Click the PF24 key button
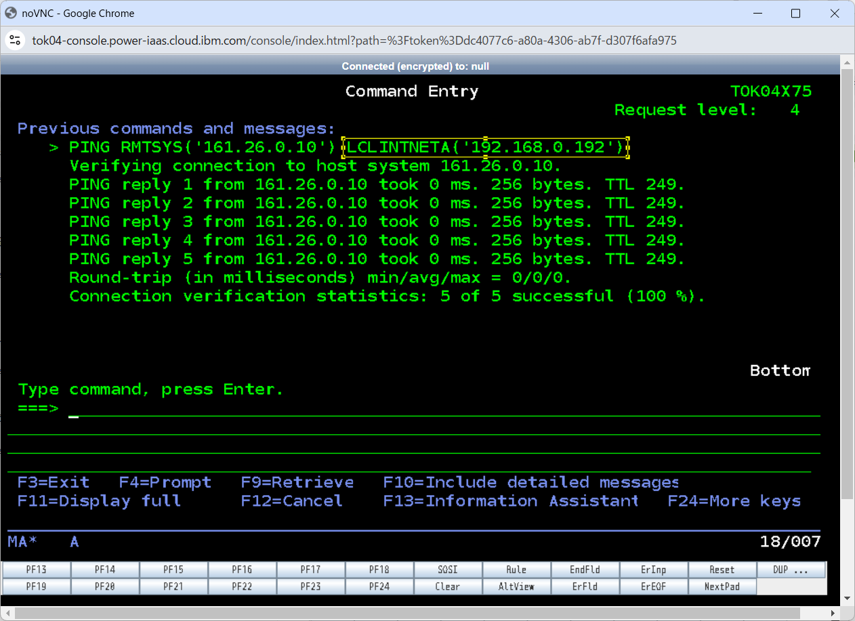This screenshot has height=621, width=855. tap(379, 586)
